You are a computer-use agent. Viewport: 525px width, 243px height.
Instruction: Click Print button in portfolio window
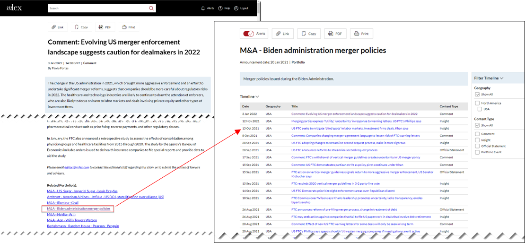point(361,34)
